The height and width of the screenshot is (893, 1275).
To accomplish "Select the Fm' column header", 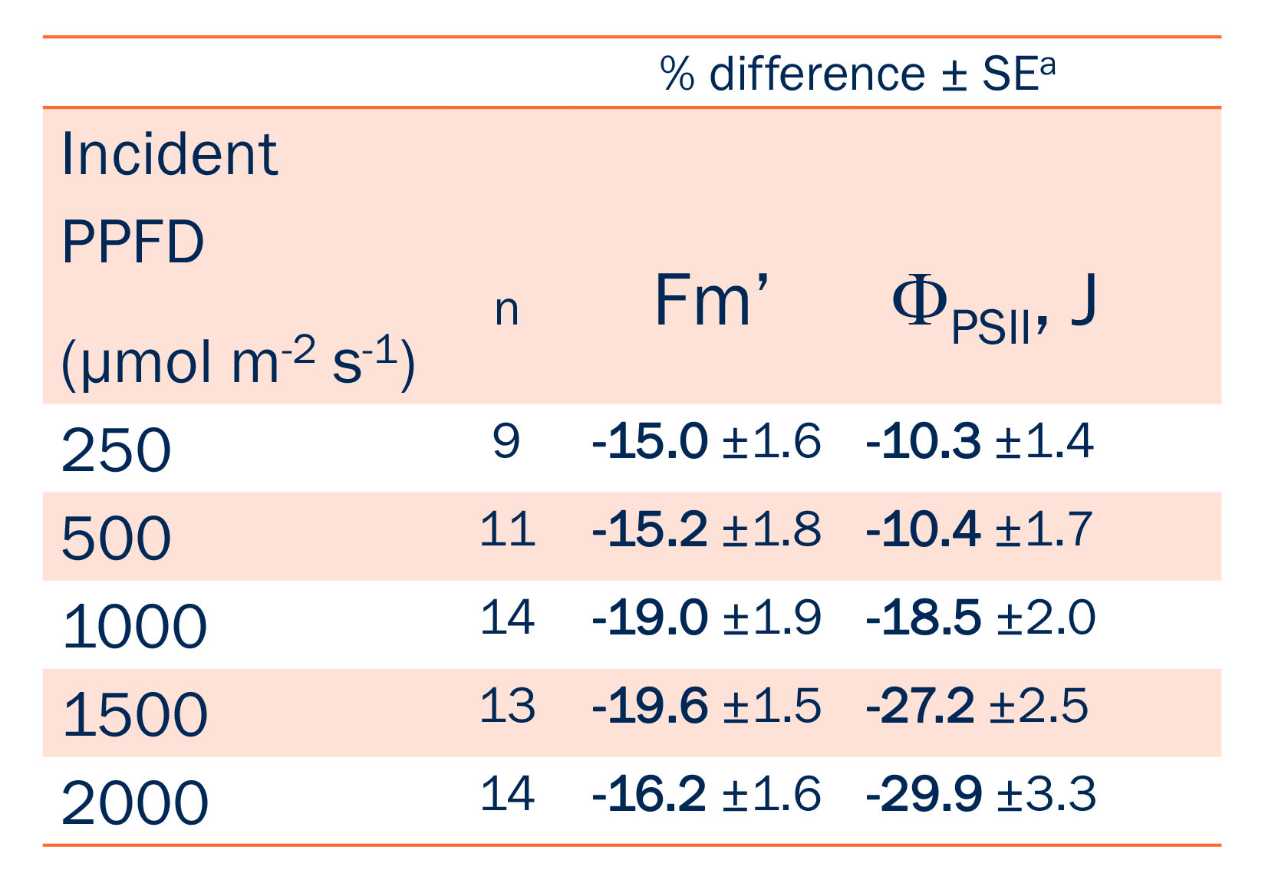I will (711, 300).
